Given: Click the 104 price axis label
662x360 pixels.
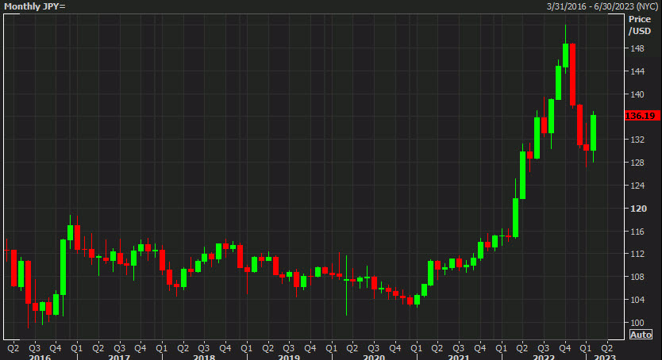Looking at the screenshot, I should (x=637, y=300).
